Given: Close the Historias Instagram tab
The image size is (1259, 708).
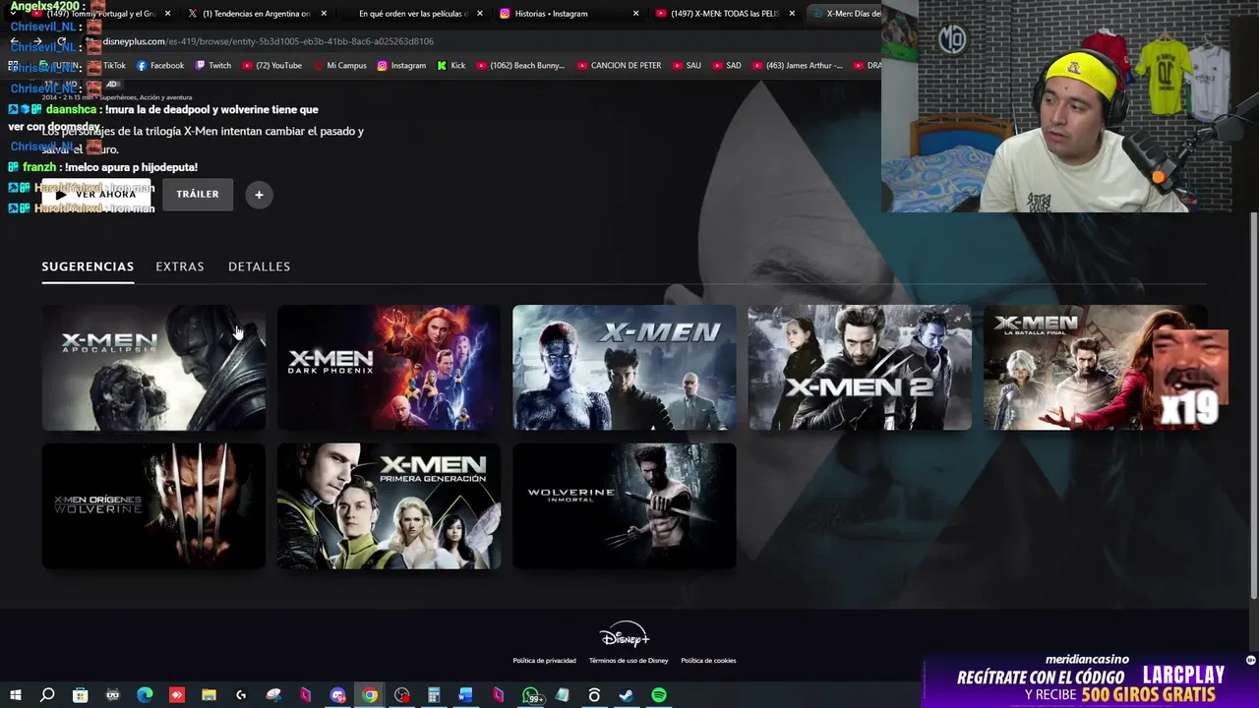Looking at the screenshot, I should 635,14.
